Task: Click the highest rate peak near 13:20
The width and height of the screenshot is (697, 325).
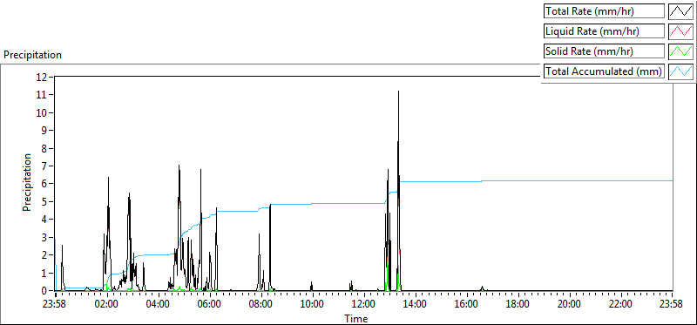Action: point(398,91)
